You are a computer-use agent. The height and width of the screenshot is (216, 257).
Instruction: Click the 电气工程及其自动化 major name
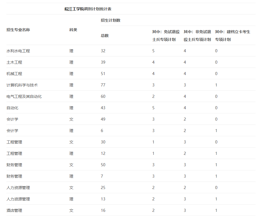click(24, 96)
